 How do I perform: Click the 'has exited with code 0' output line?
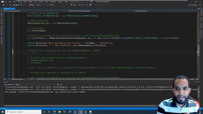(45, 92)
